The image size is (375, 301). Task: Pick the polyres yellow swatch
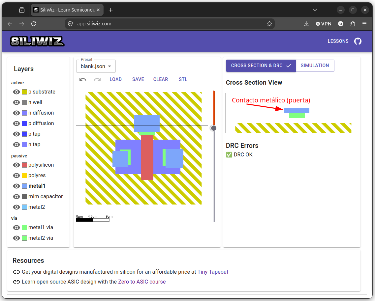pyautogui.click(x=24, y=176)
